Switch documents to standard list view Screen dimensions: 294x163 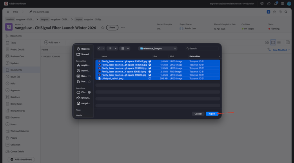tap(273, 42)
